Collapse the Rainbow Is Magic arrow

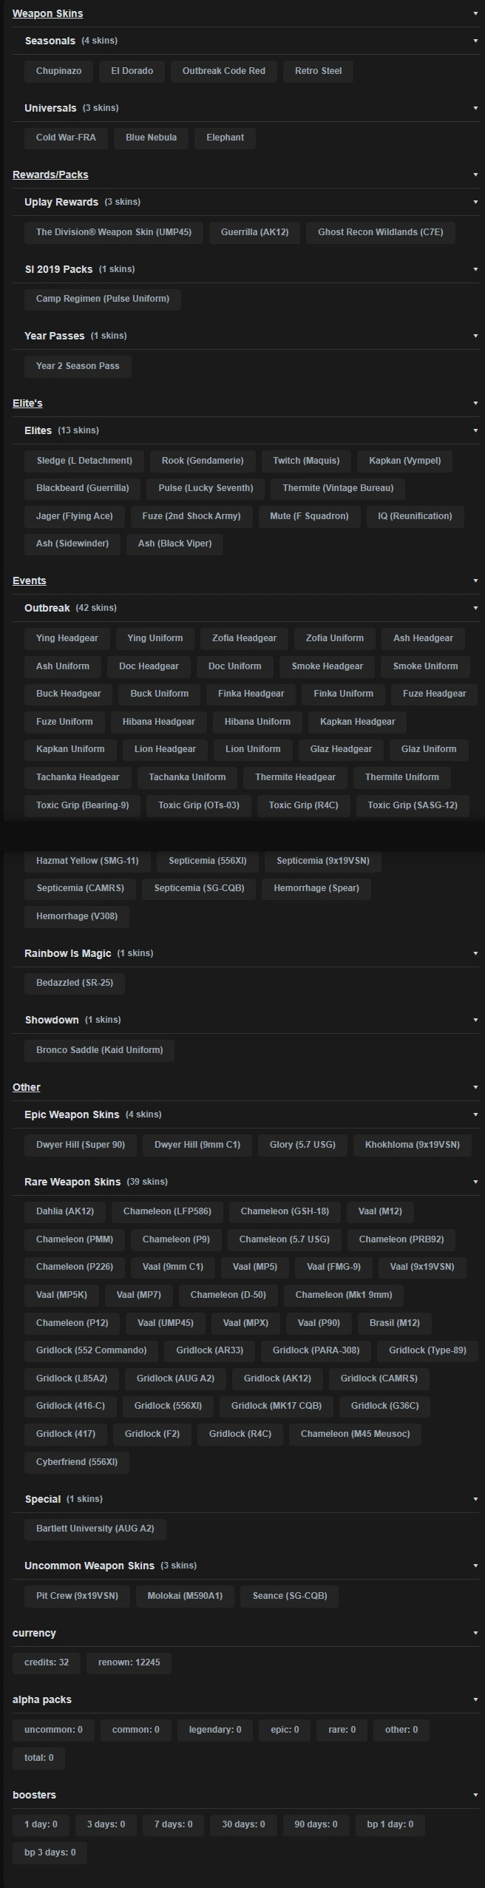[x=475, y=953]
